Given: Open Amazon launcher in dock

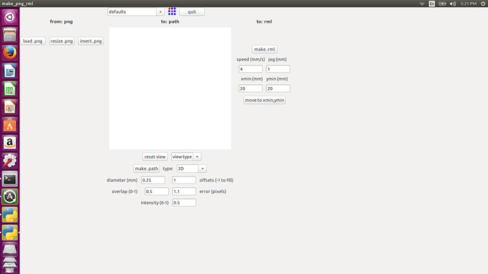Looking at the screenshot, I should pos(10,143).
